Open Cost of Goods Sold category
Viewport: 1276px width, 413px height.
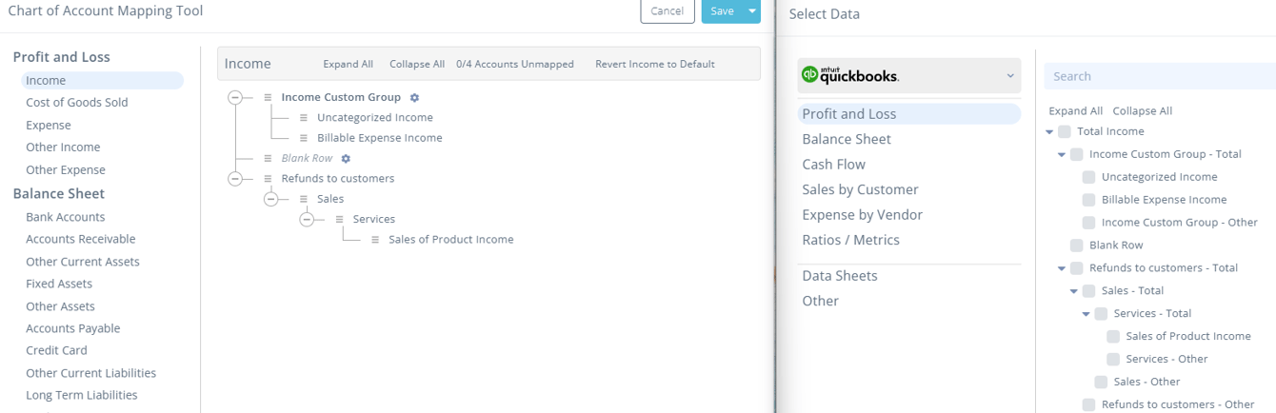click(x=77, y=103)
